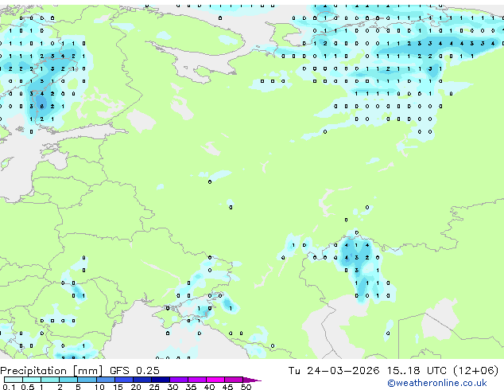Screen dimensions: 504x390
Task: Click the "[mm]" unit label
Action: (x=87, y=371)
